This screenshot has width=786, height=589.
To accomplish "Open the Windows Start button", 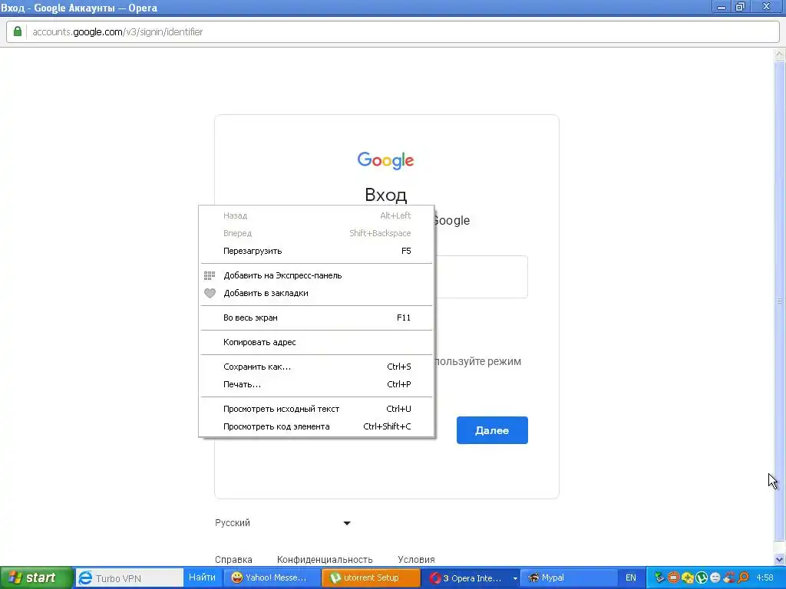I will (x=36, y=578).
